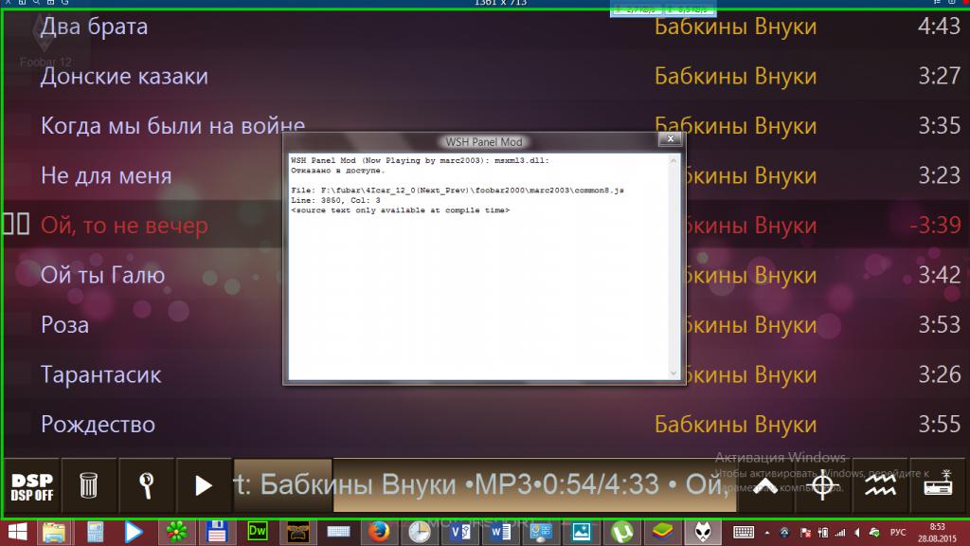
Task: Close the WSH Panel Mod error dialog
Action: point(670,138)
